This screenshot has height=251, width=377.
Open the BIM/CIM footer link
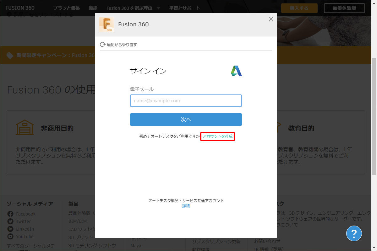[x=78, y=222]
